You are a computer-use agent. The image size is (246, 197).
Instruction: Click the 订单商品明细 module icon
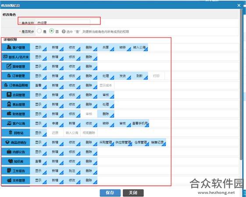6,85
